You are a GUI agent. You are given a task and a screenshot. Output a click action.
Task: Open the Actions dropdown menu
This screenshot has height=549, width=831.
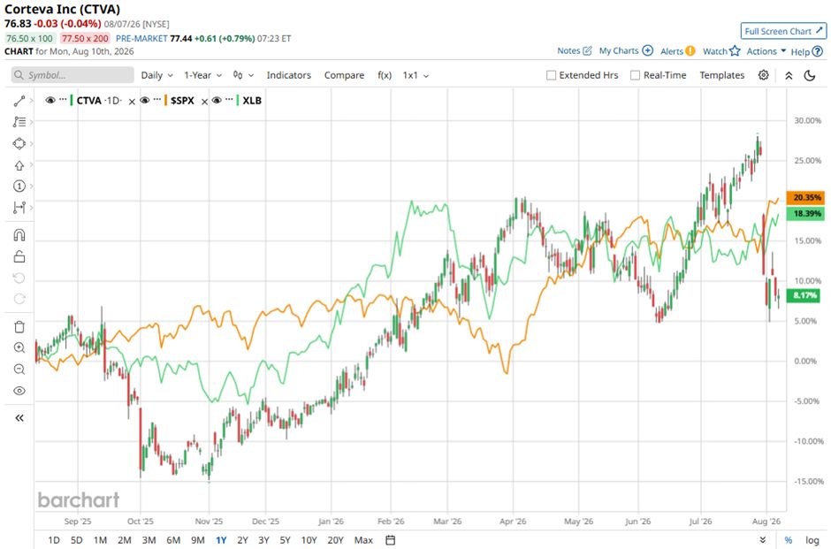click(766, 51)
